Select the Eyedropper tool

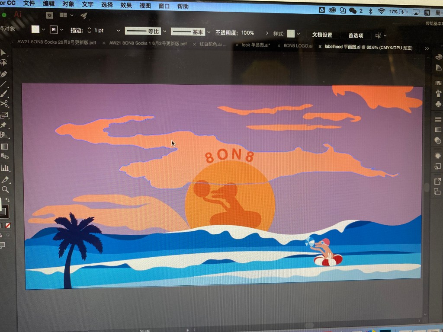tap(5, 179)
